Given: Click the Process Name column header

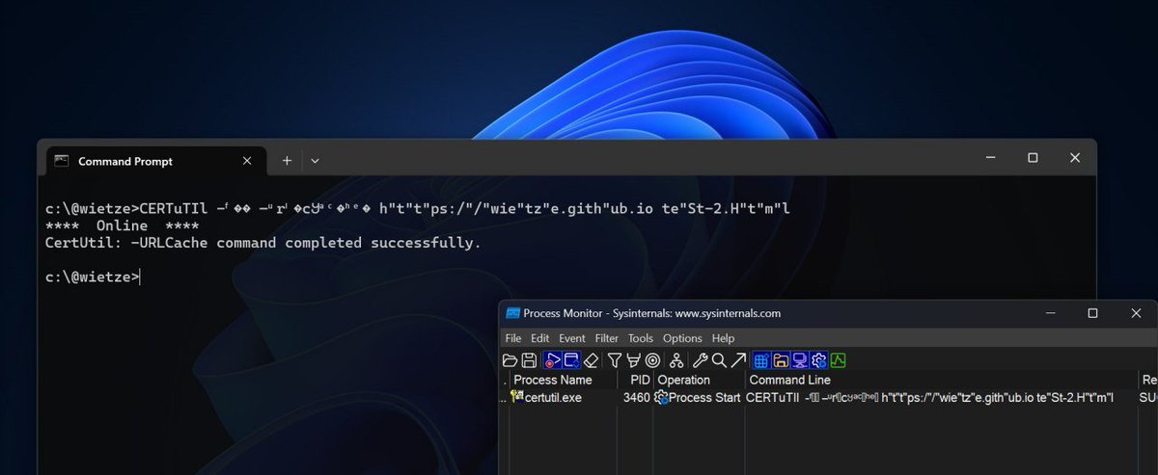Looking at the screenshot, I should (x=563, y=381).
